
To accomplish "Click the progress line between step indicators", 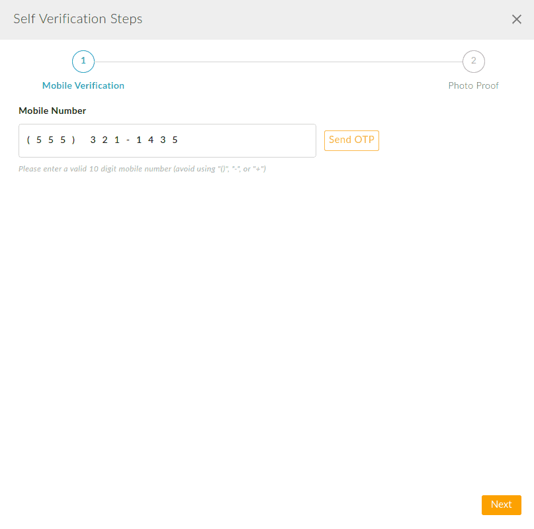I will (x=278, y=61).
